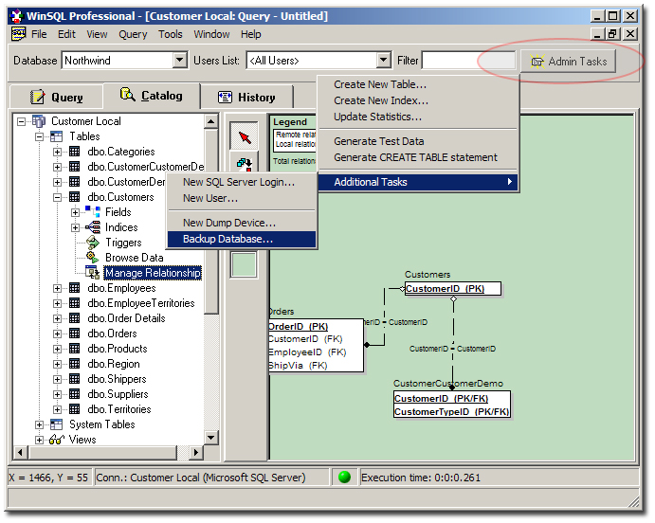Select the CustomerTypeID (PK/FK) field
The height and width of the screenshot is (523, 655).
click(x=451, y=412)
